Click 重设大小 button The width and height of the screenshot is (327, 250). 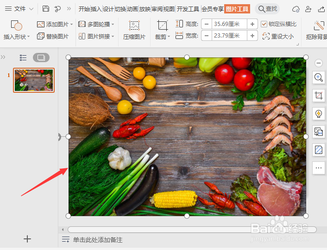[x=278, y=36]
